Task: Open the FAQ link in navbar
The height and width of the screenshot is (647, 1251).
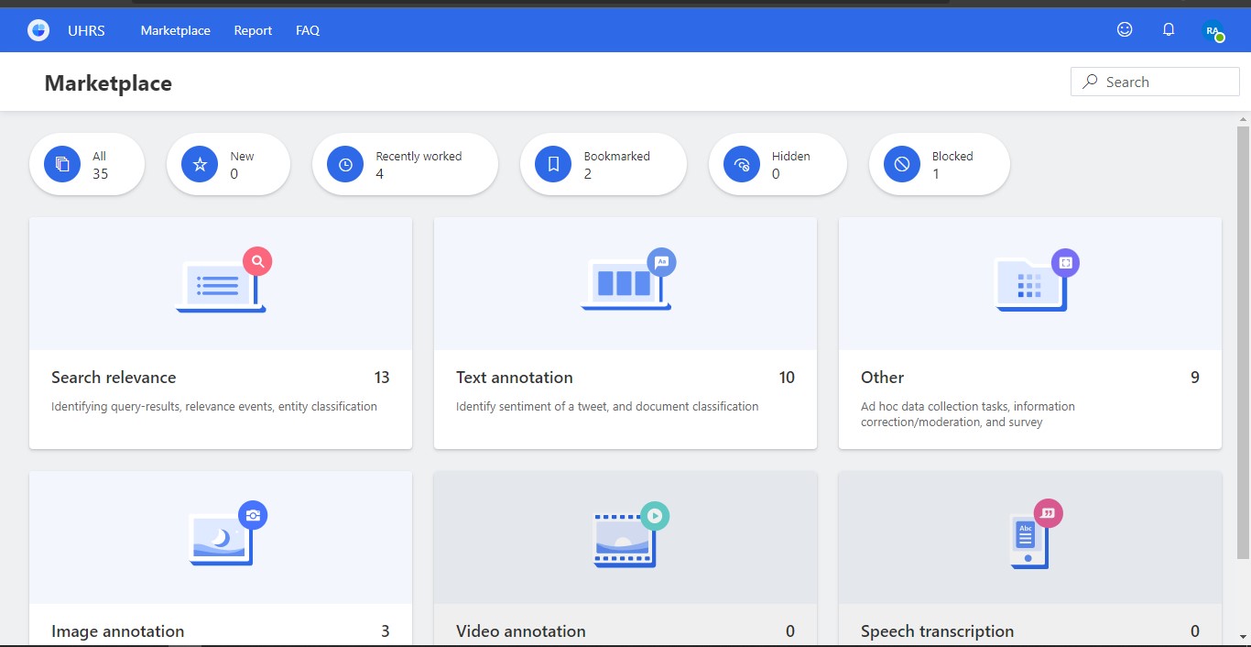Action: 308,30
